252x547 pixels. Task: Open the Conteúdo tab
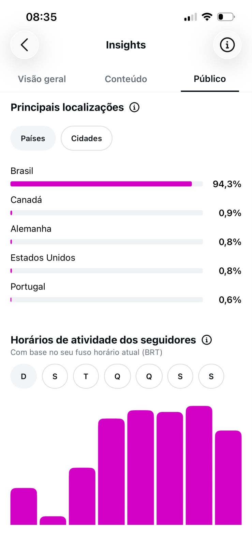click(x=126, y=79)
